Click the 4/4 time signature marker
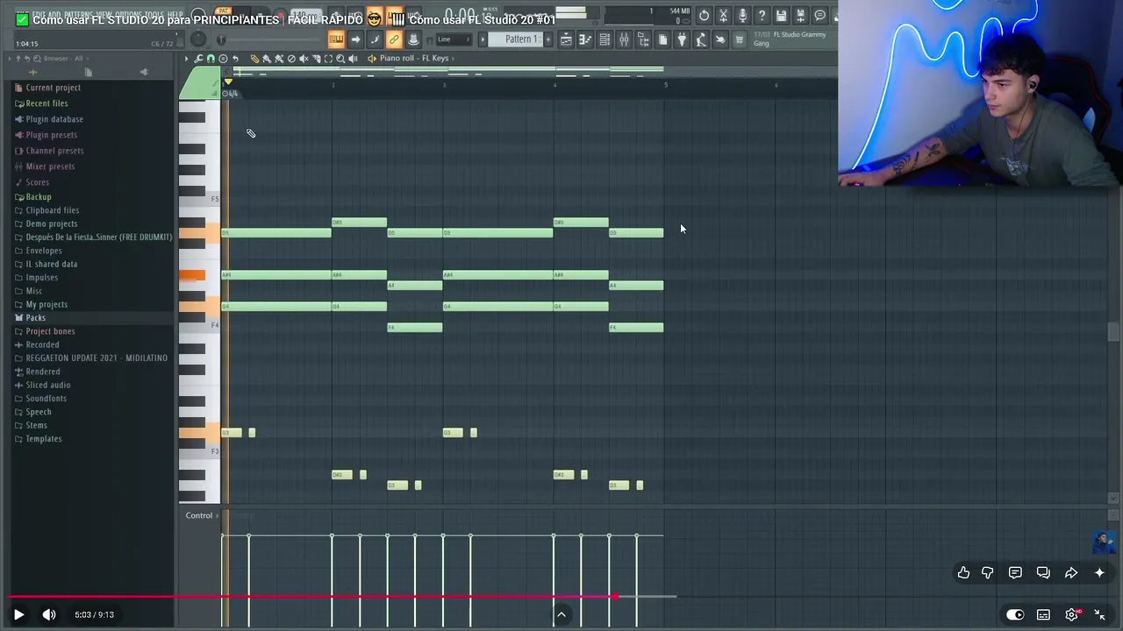This screenshot has width=1123, height=631. [x=230, y=93]
